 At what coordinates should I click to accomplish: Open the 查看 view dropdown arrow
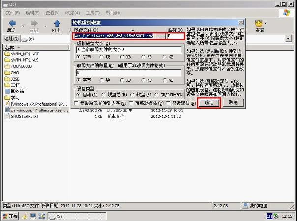(x=265, y=23)
